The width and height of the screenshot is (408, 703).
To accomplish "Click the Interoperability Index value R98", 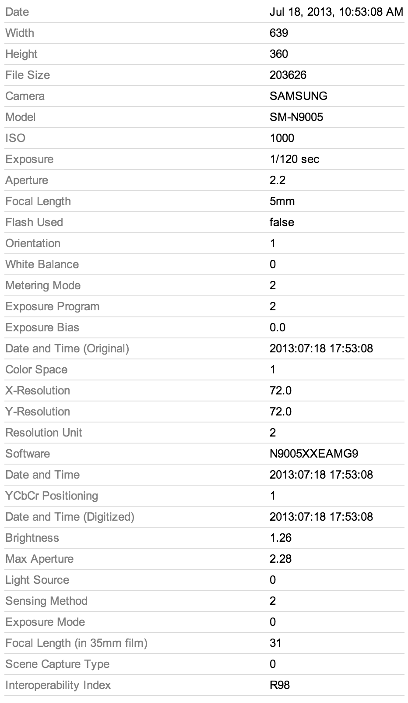I will 280,685.
